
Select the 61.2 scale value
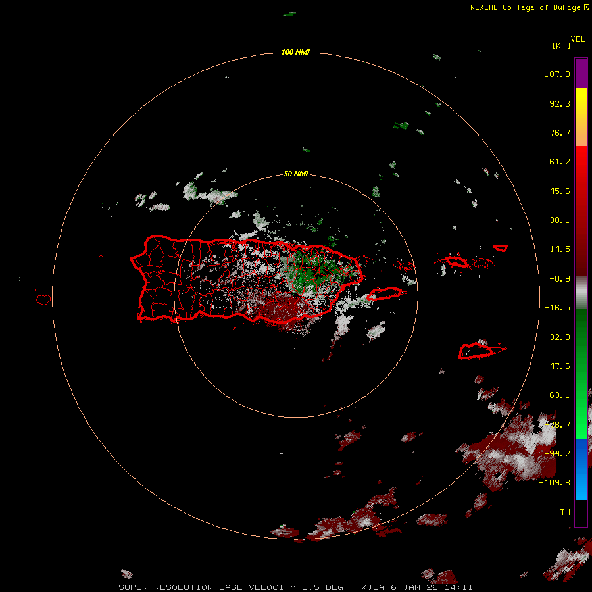tap(560, 162)
